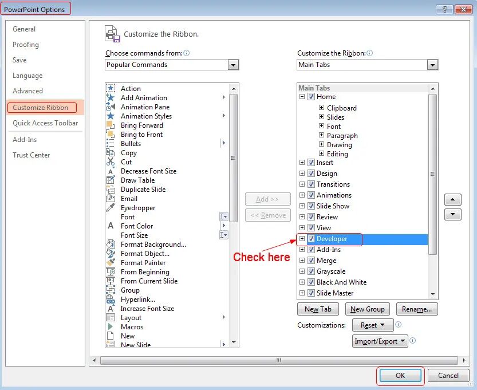Image resolution: width=477 pixels, height=390 pixels.
Task: Select the Format Background icon
Action: [x=111, y=245]
